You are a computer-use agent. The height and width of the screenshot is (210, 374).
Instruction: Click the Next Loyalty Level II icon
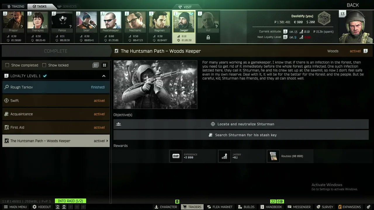point(285,37)
